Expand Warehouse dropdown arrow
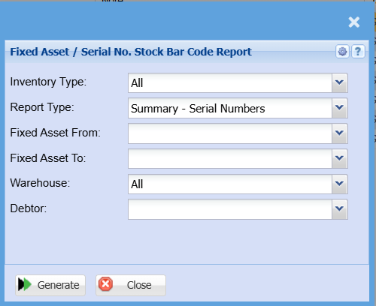This screenshot has height=306, width=376. point(340,184)
